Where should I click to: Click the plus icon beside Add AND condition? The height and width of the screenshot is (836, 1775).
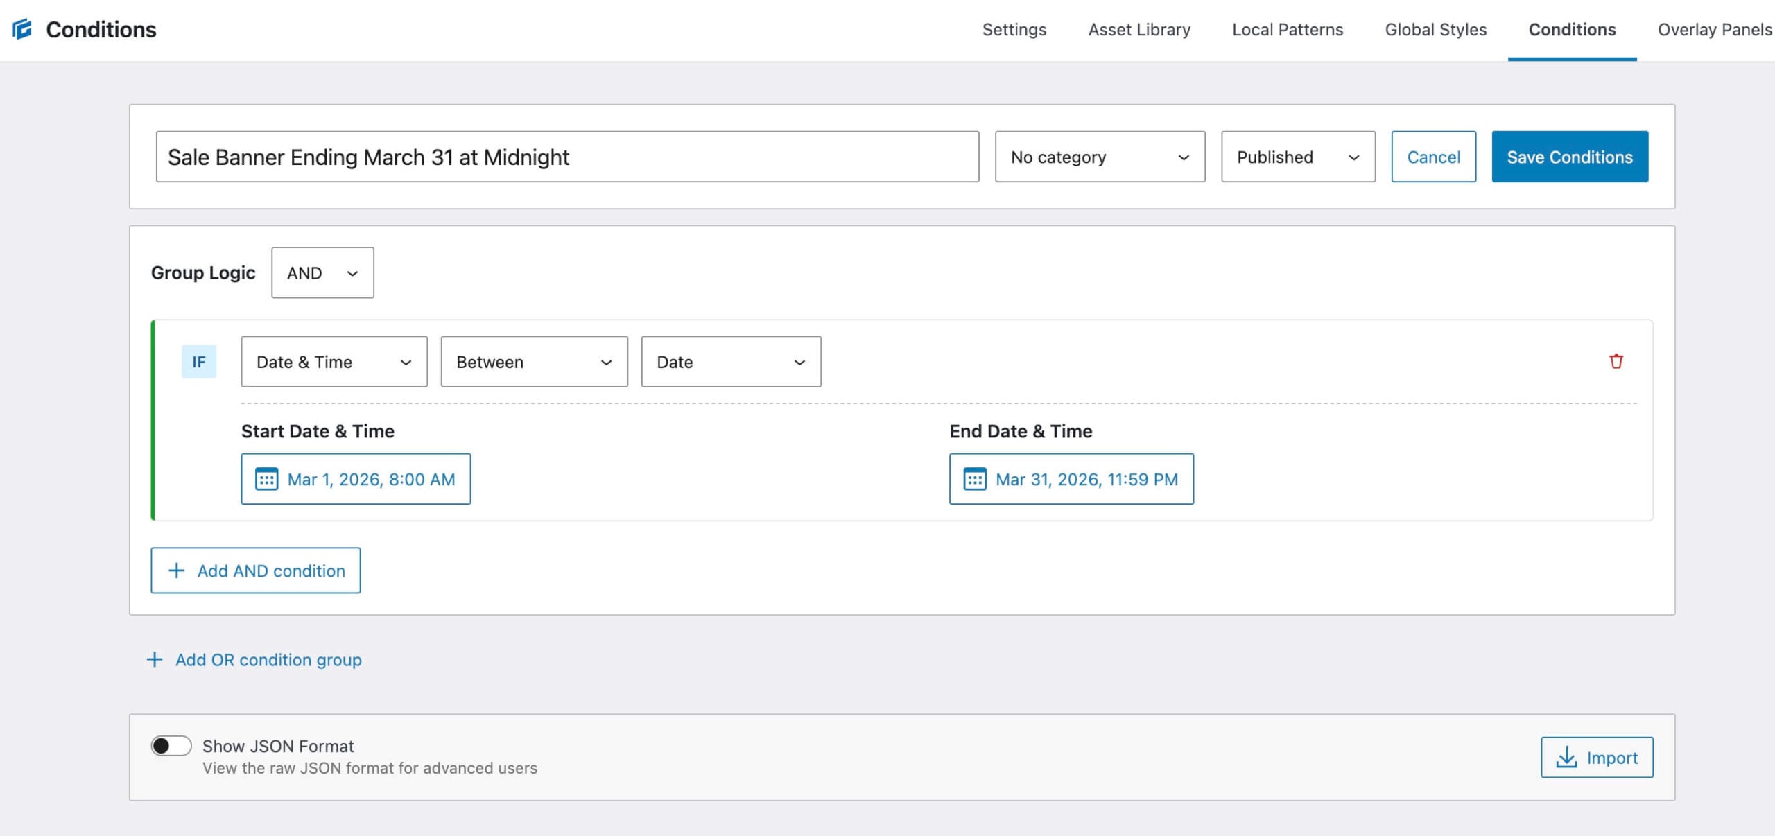click(x=177, y=571)
